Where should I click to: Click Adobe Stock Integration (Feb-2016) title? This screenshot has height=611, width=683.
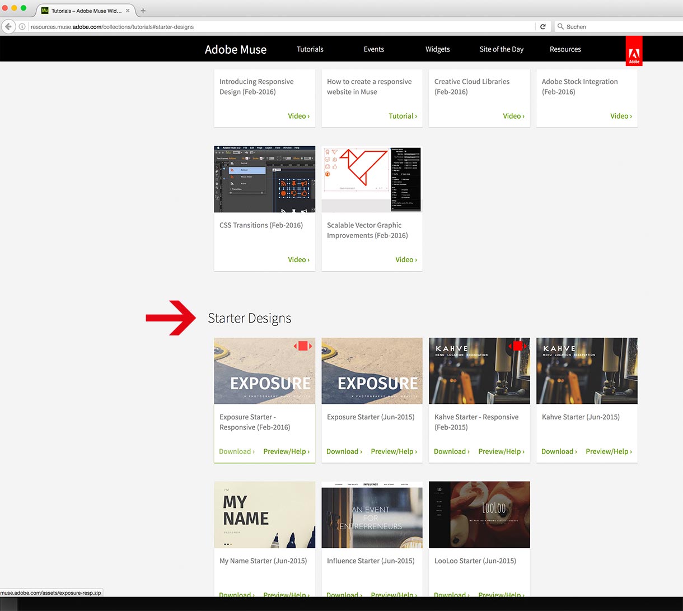click(580, 87)
